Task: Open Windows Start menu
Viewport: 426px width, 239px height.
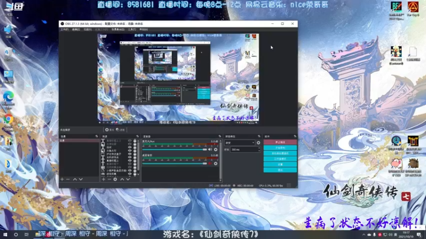Action: [5, 234]
